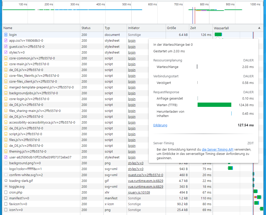Click the green Warten (TTFB) timing bar
Viewport: 266px width, 215px height.
[214, 105]
